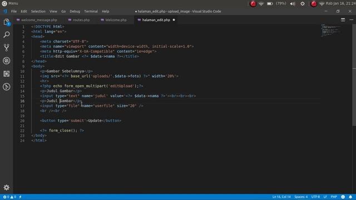Open the system Menu launcher

pyautogui.click(x=10, y=3)
